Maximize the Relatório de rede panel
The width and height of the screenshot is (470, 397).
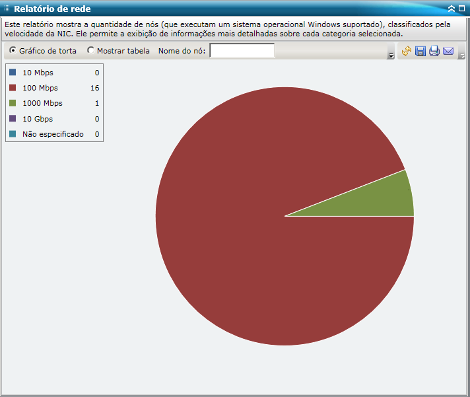pos(462,9)
